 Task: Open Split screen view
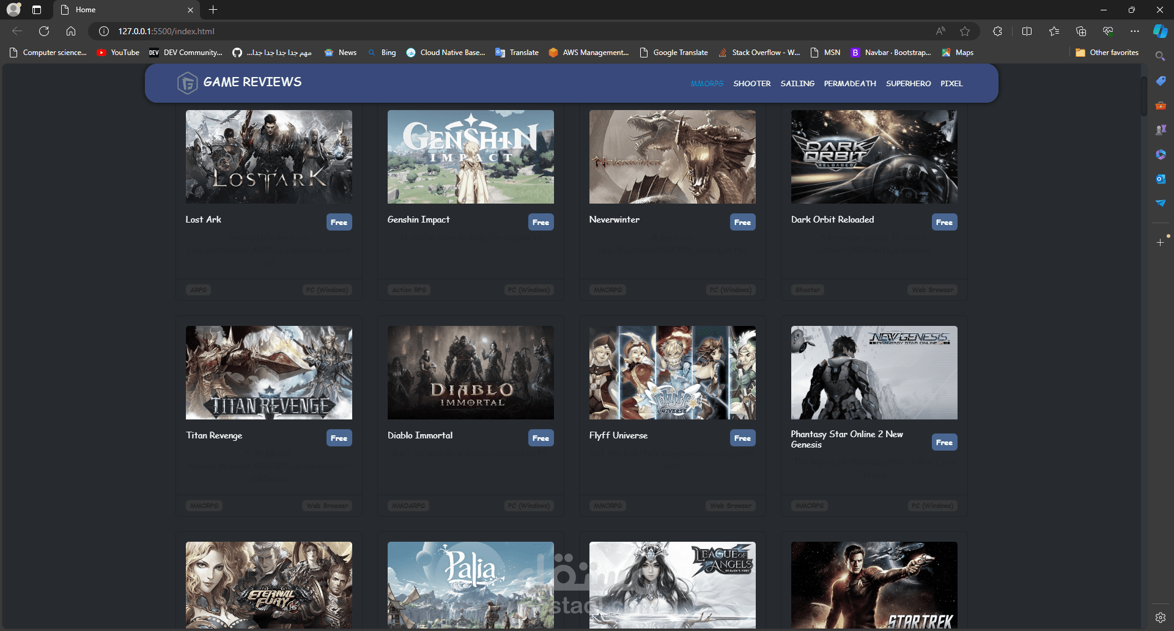1027,31
